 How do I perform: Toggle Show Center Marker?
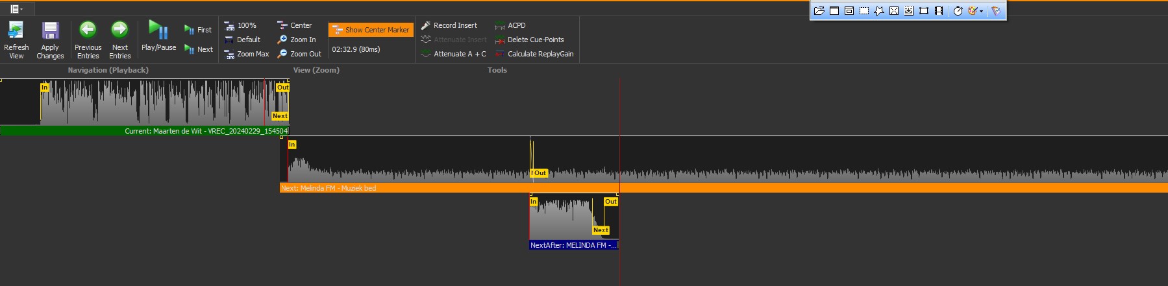coord(371,30)
